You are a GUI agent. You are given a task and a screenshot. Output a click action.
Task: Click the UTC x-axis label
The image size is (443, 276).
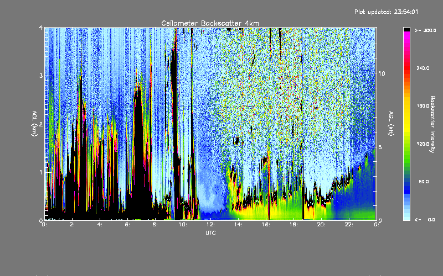tap(210, 232)
